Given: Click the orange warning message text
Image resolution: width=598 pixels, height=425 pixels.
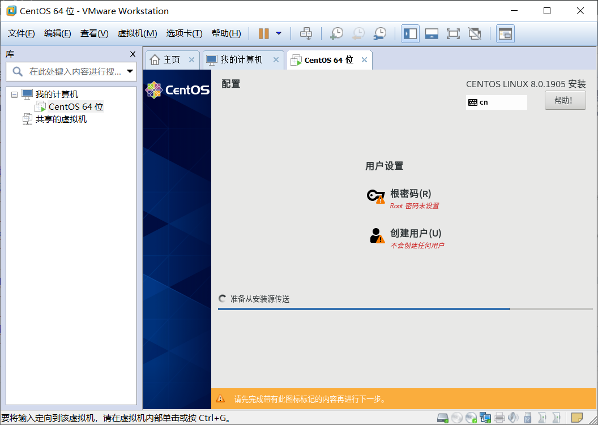Looking at the screenshot, I should point(310,399).
